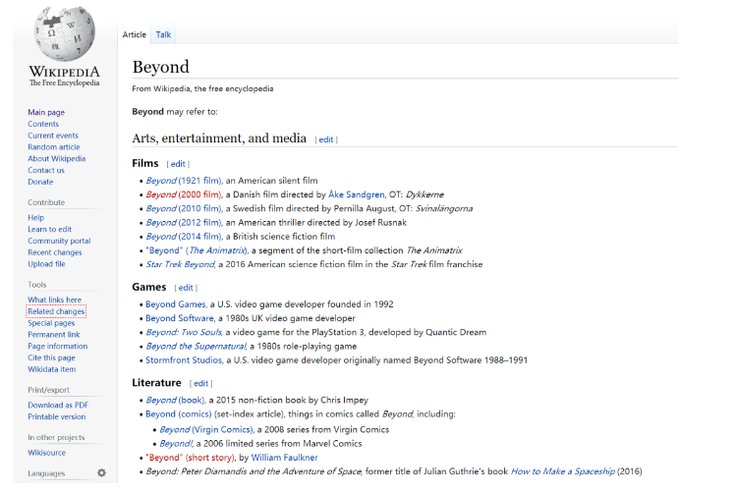Open the Languages settings gear icon
The image size is (735, 494).
pyautogui.click(x=102, y=473)
